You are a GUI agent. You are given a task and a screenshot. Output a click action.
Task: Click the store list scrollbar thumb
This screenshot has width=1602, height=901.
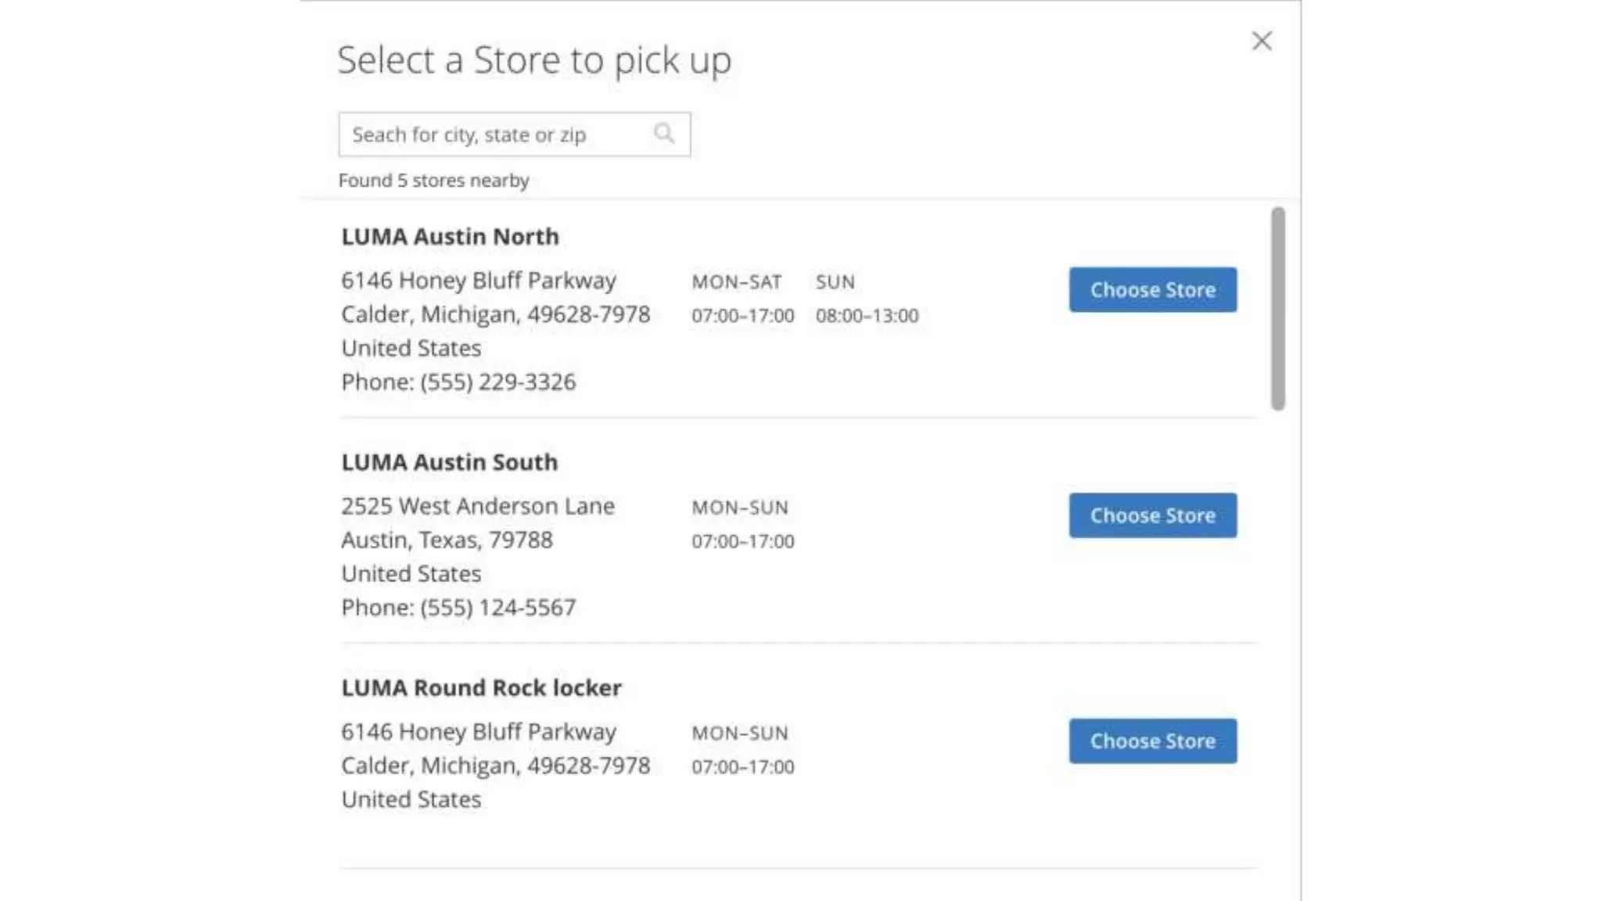[x=1277, y=308]
